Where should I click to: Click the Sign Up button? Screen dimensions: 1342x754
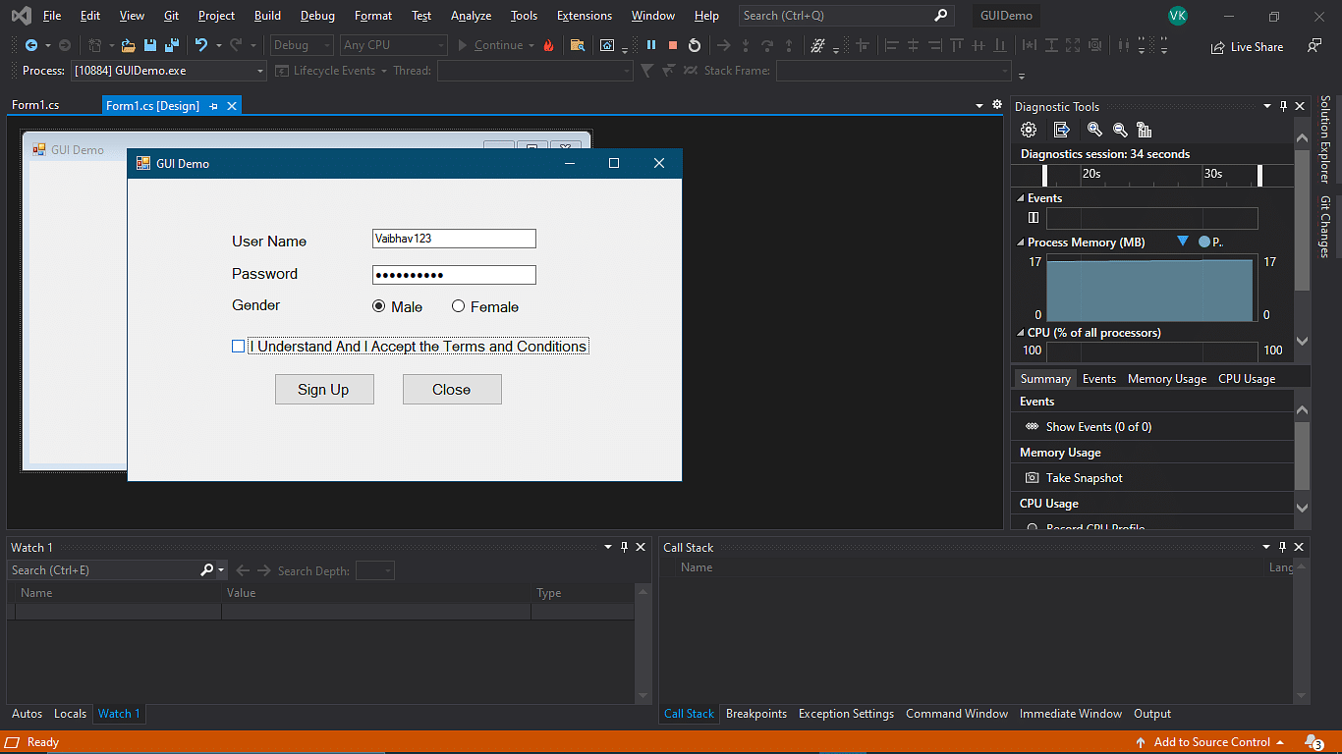coord(324,389)
